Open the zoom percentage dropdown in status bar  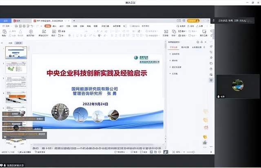pos(178,152)
